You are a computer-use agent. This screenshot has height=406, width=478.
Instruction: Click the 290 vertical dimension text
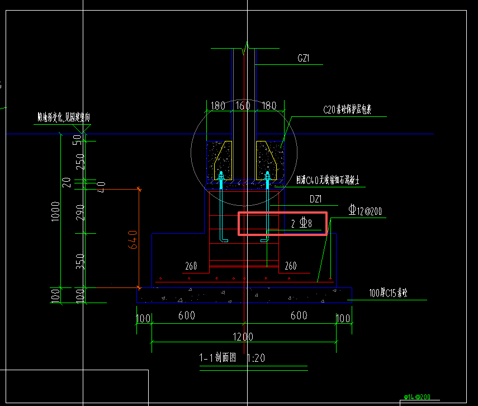click(80, 213)
